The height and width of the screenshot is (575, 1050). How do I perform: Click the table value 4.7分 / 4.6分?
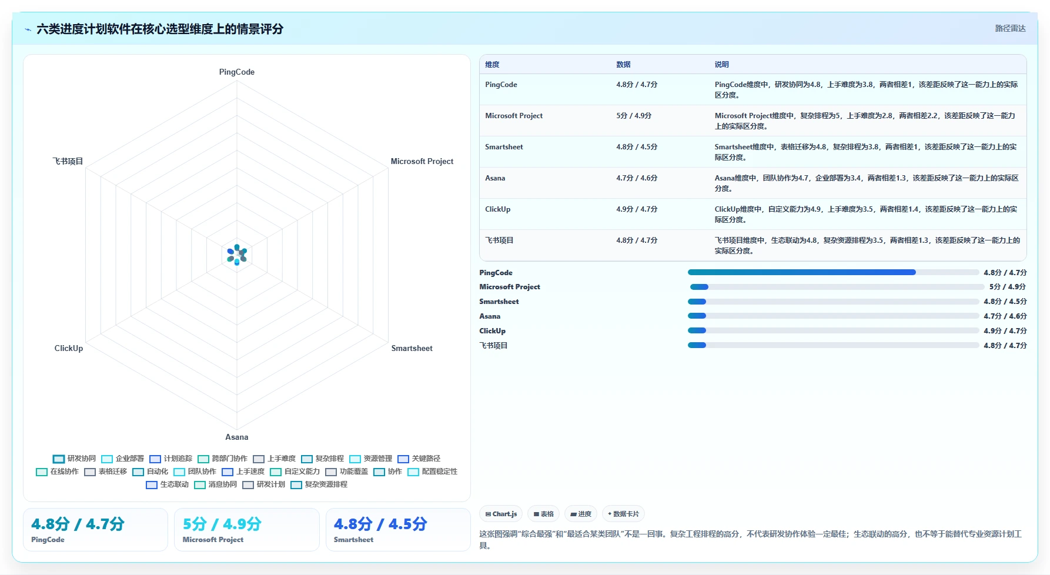coord(637,178)
